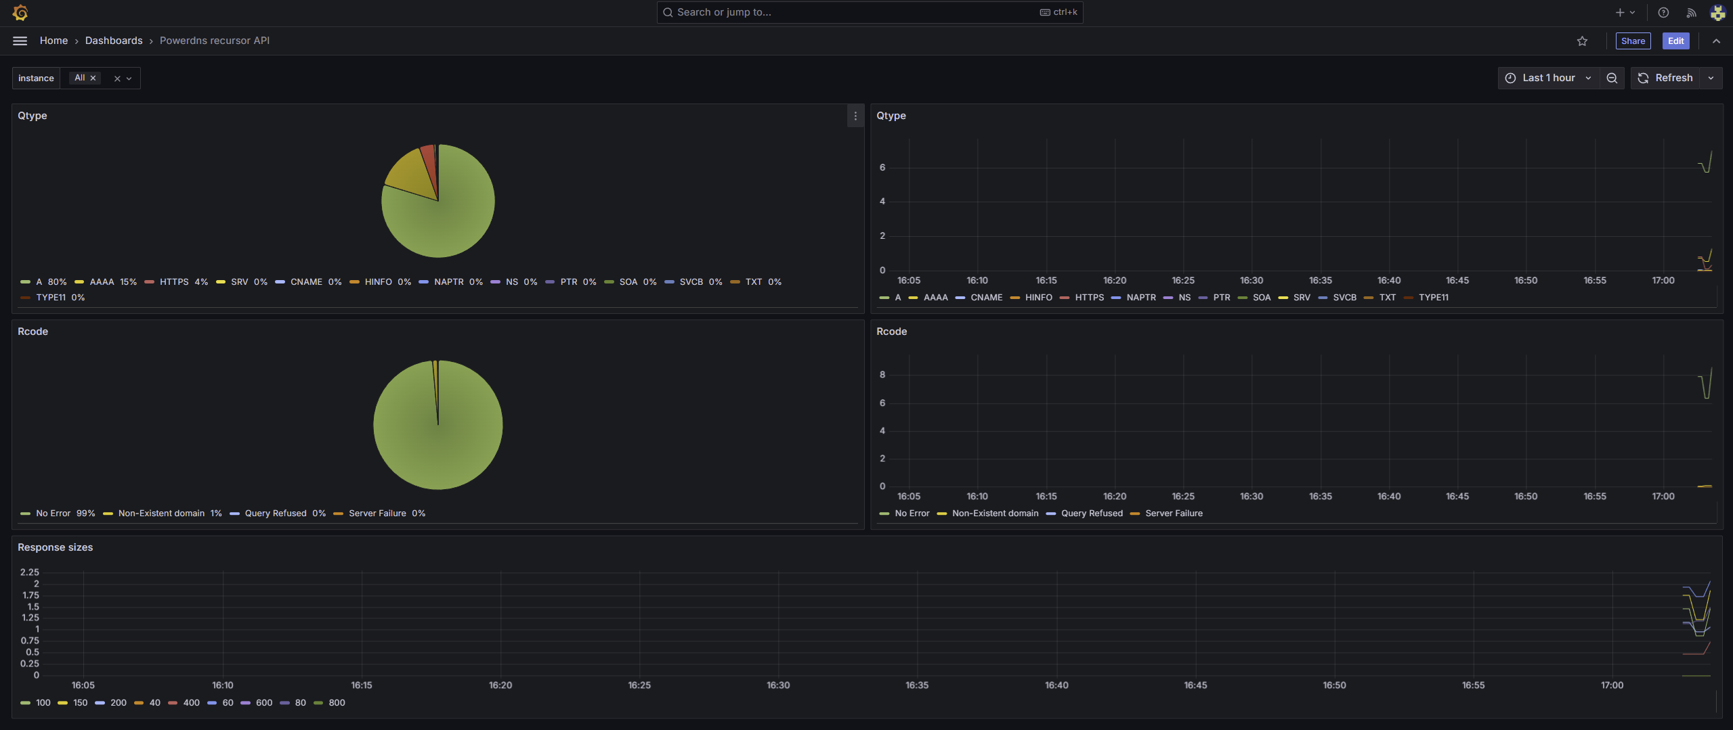This screenshot has height=730, width=1733.
Task: Click the user profile avatar
Action: click(1717, 13)
